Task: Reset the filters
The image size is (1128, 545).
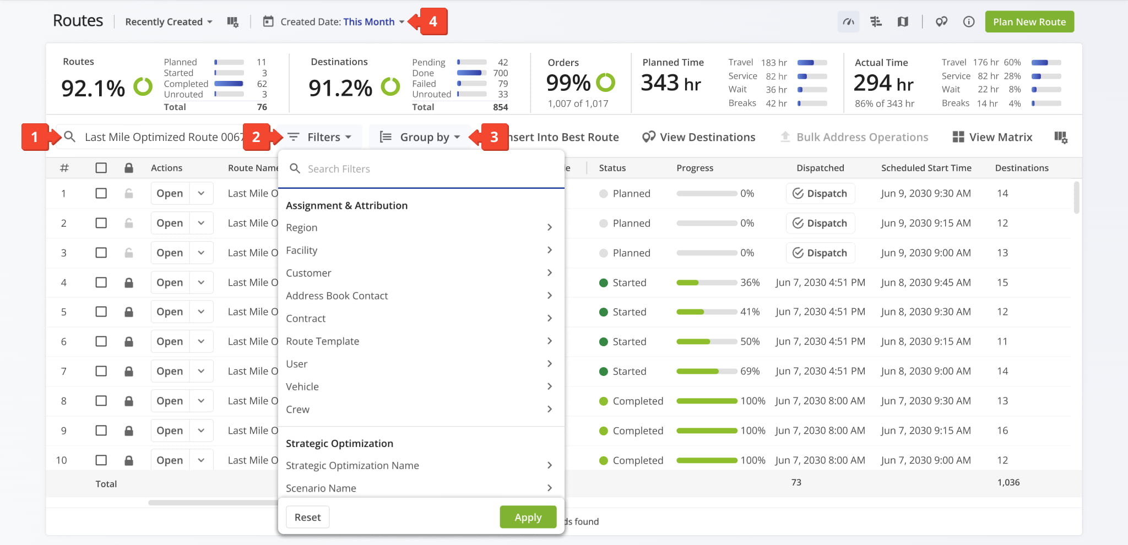Action: coord(307,517)
